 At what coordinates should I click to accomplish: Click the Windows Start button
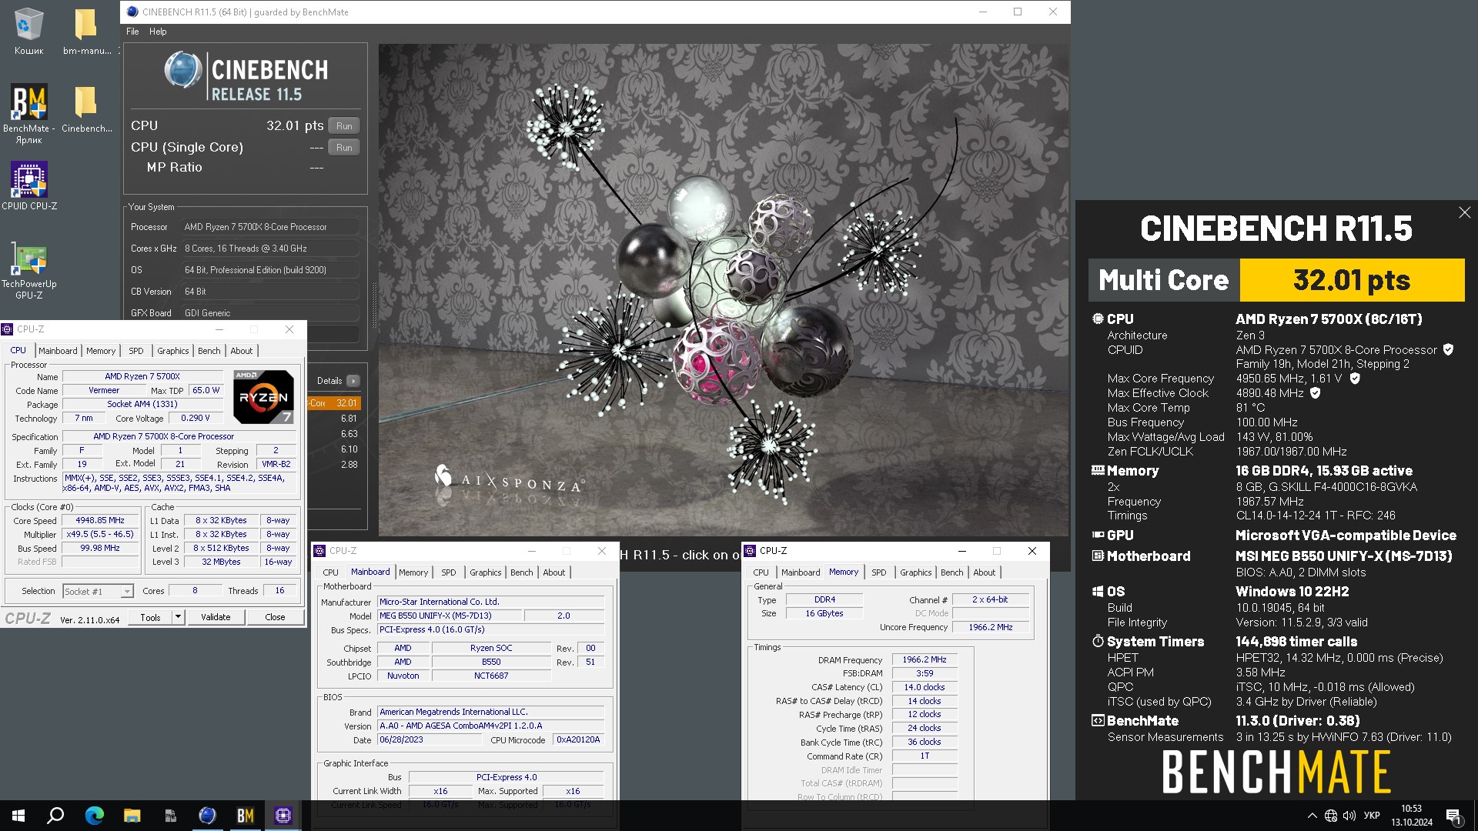coord(18,816)
